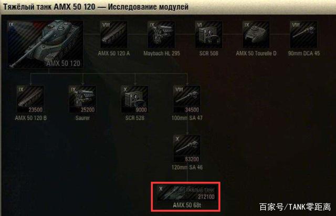Click the Maybach HL 295 engine icon
Screen dimensions: 336x216
161,35
